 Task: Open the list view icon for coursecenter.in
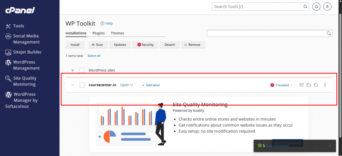point(302,85)
